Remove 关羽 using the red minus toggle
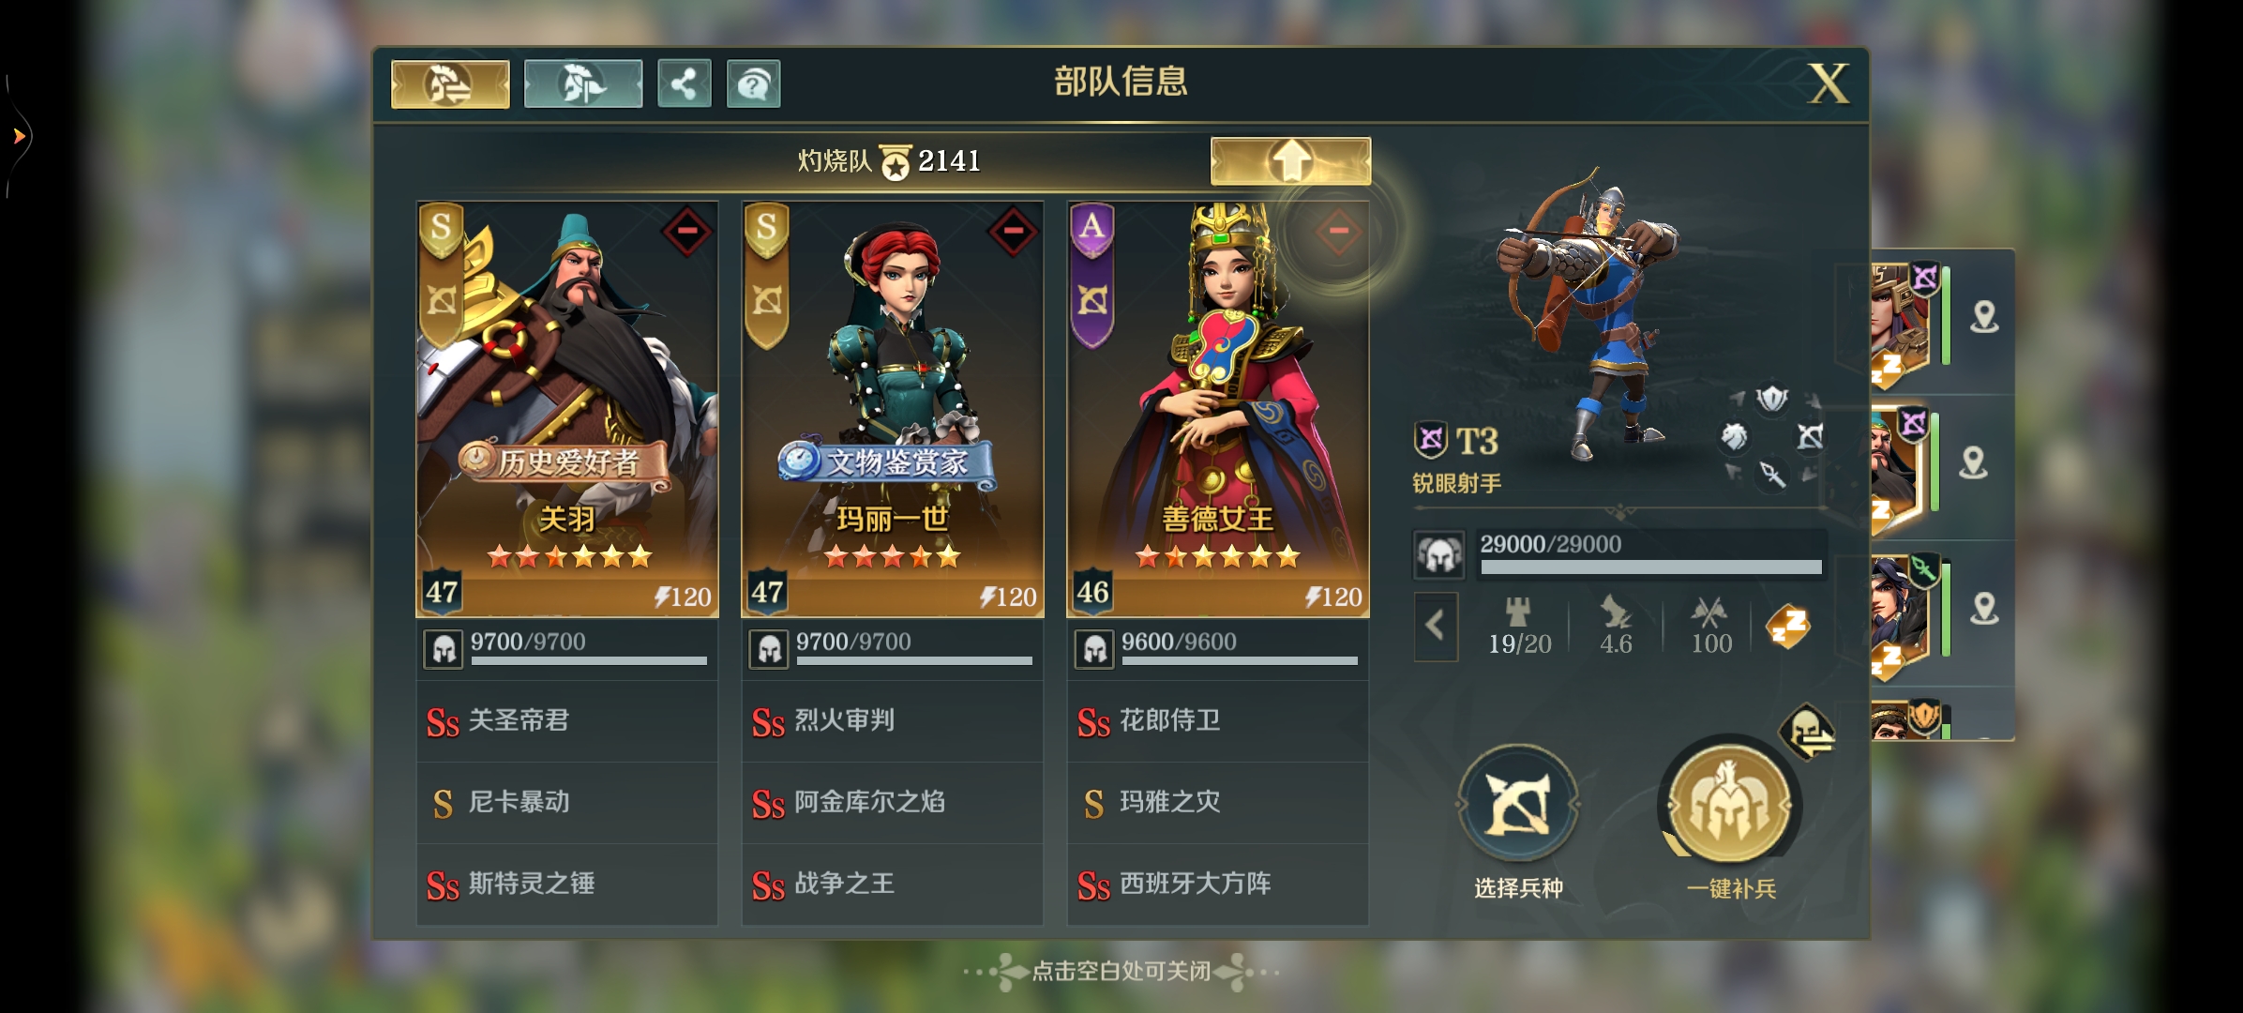The width and height of the screenshot is (2243, 1013). click(687, 231)
